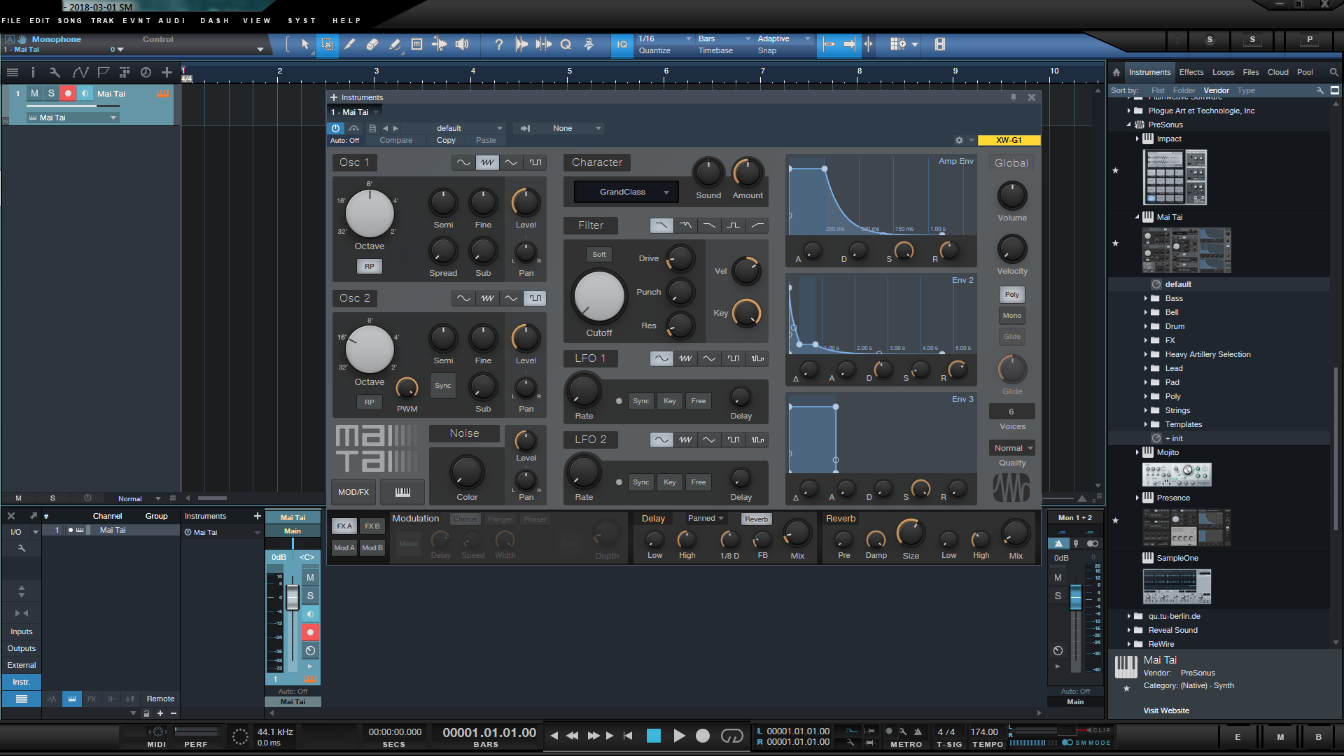Adjust the Mai Tai channel volume fader
The width and height of the screenshot is (1344, 756).
pos(293,598)
